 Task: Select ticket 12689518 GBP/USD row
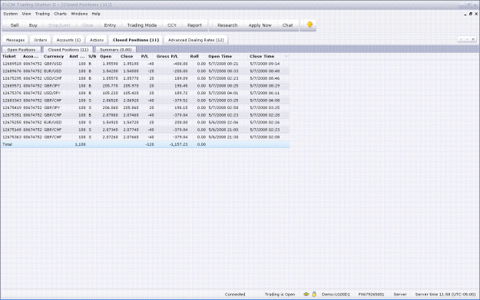(x=145, y=64)
